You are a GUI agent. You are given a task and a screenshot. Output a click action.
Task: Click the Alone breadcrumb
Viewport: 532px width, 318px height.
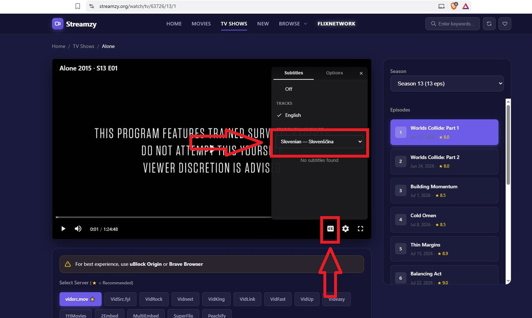point(108,46)
